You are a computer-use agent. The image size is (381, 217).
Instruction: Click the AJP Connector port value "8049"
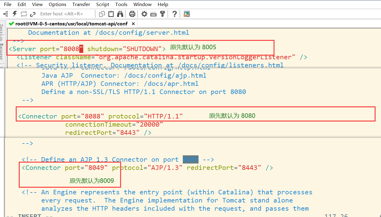97,167
